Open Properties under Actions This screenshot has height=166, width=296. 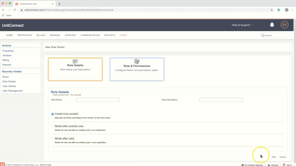[x=8, y=51]
